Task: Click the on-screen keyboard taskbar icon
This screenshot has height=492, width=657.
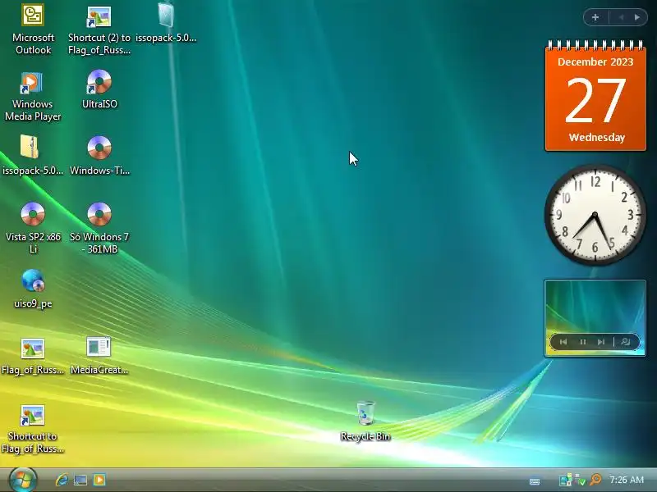Action: 535,481
